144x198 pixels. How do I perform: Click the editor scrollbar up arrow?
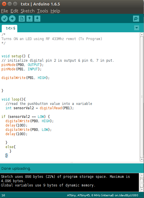[x=142, y=34]
